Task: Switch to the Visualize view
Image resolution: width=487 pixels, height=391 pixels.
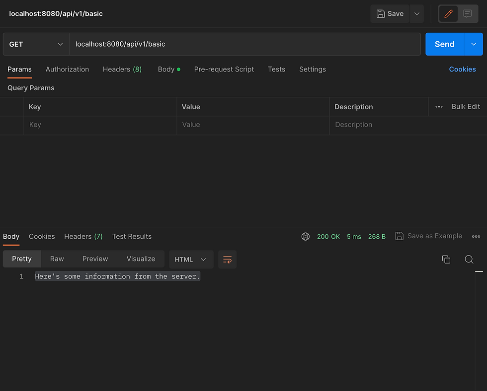Action: pos(141,259)
